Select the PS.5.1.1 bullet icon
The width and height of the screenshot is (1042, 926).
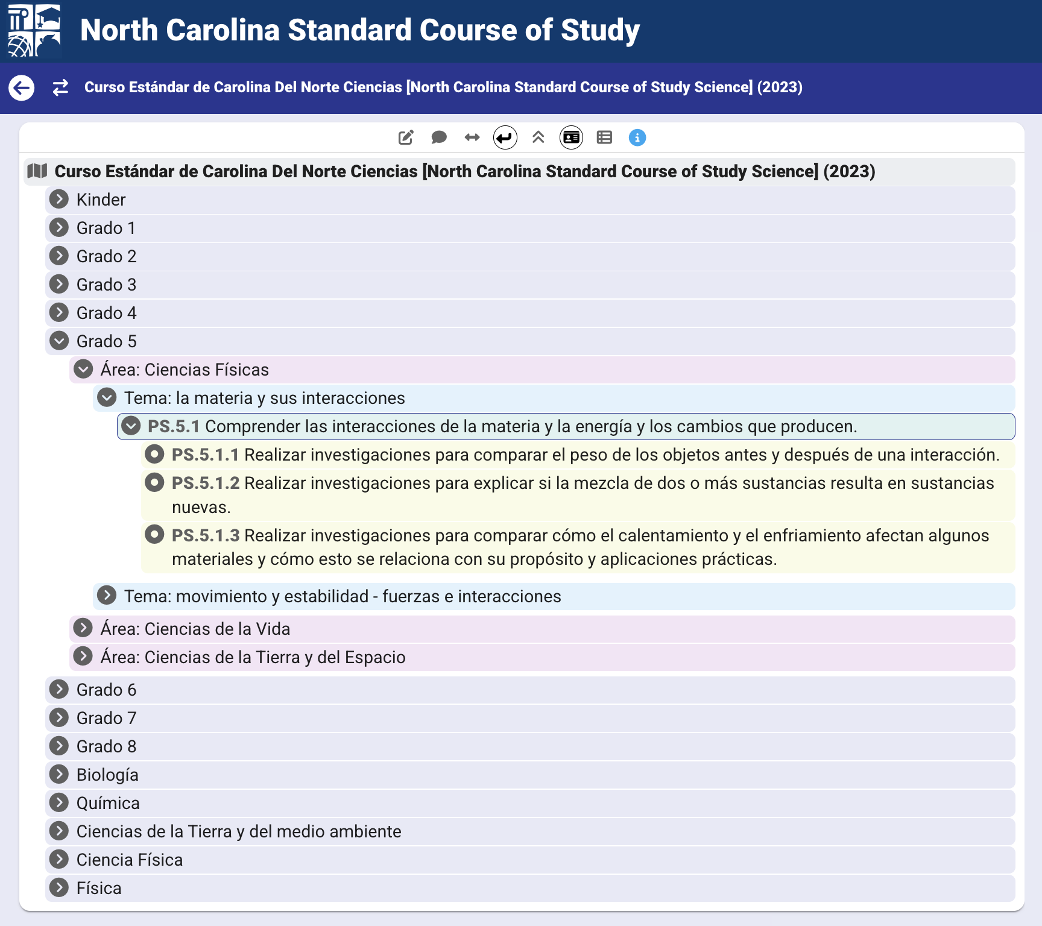tap(155, 454)
